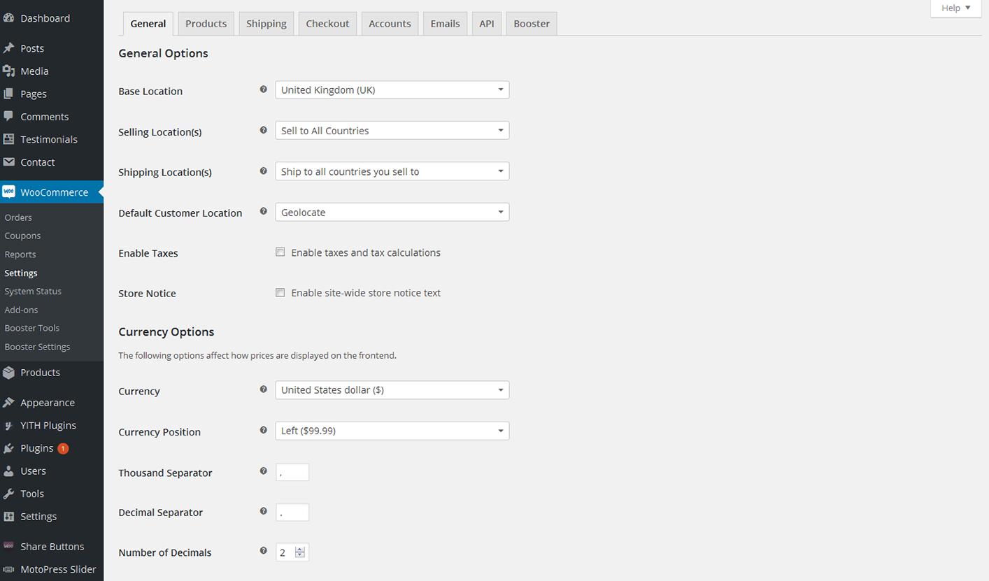The image size is (989, 581).
Task: Click the Thousand Separator input field
Action: click(292, 473)
